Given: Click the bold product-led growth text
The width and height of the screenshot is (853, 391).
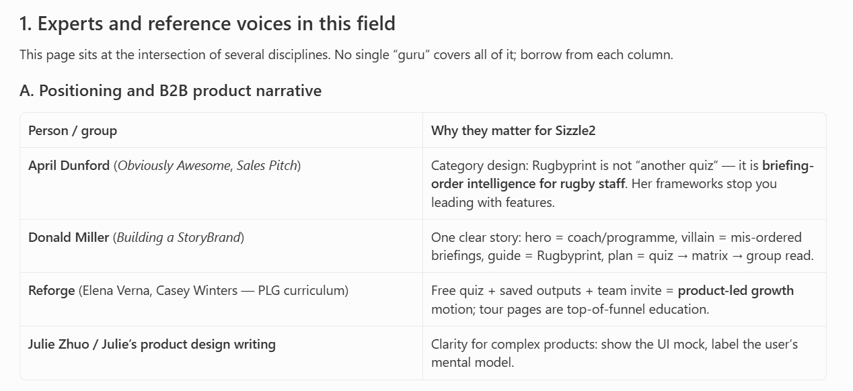Looking at the screenshot, I should coord(736,291).
